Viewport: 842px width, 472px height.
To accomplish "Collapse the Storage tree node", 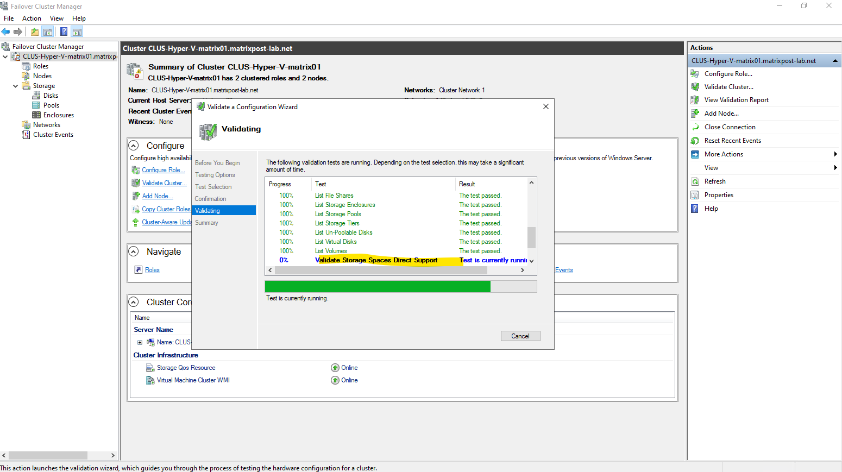I will [x=15, y=86].
